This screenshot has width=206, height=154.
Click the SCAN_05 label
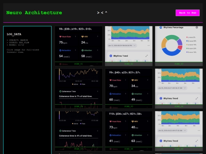pyautogui.click(x=129, y=106)
